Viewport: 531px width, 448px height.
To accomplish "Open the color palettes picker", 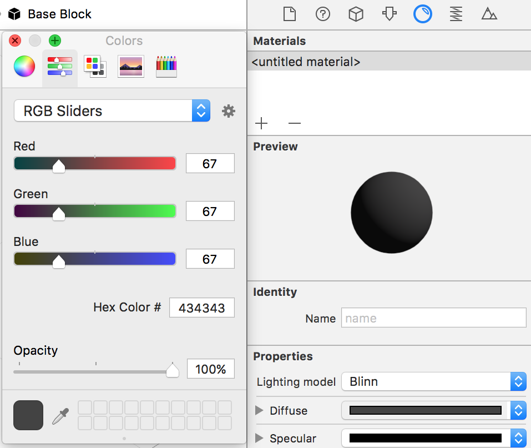I will click(95, 66).
